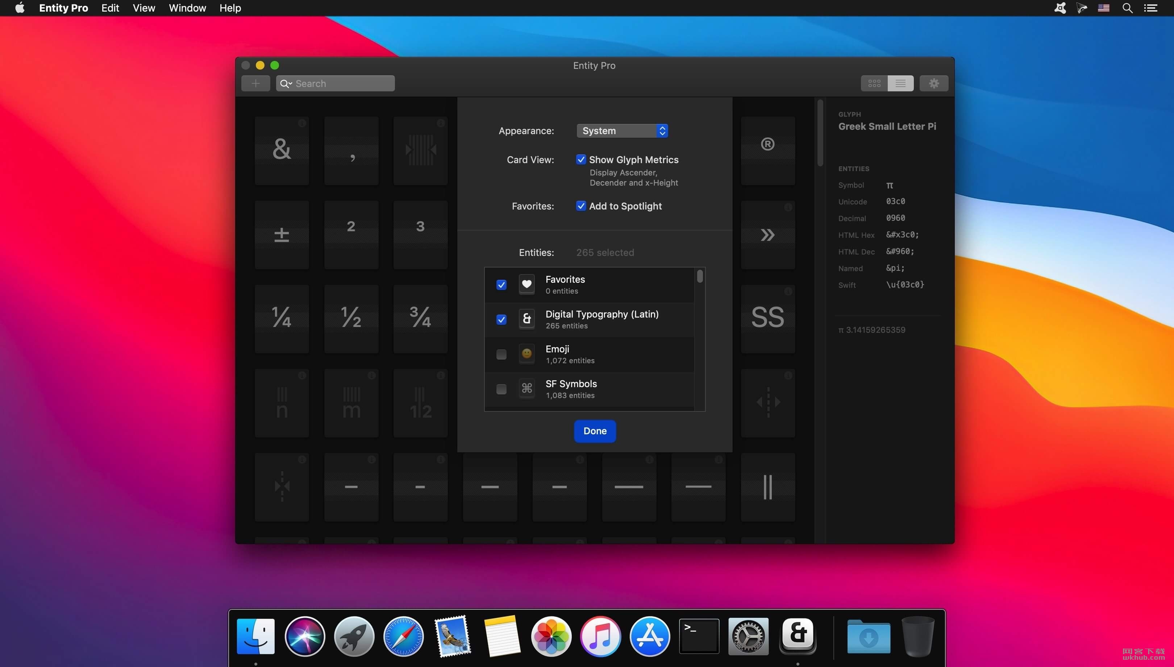The width and height of the screenshot is (1174, 667).
Task: Enable the SF Symbols entity set
Action: (501, 389)
